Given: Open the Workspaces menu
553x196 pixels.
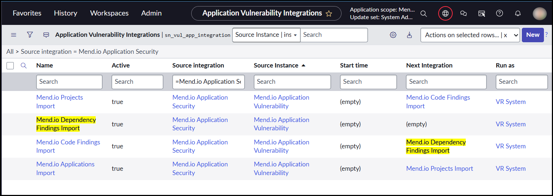Looking at the screenshot, I should coord(109,13).
